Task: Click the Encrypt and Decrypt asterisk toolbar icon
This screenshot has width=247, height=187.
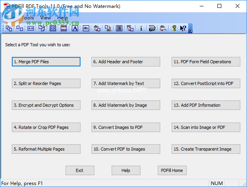Action: 31,28
